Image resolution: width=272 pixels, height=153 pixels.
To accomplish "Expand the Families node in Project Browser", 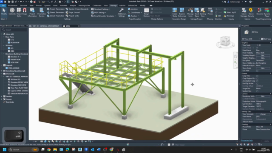I will point(2,96).
